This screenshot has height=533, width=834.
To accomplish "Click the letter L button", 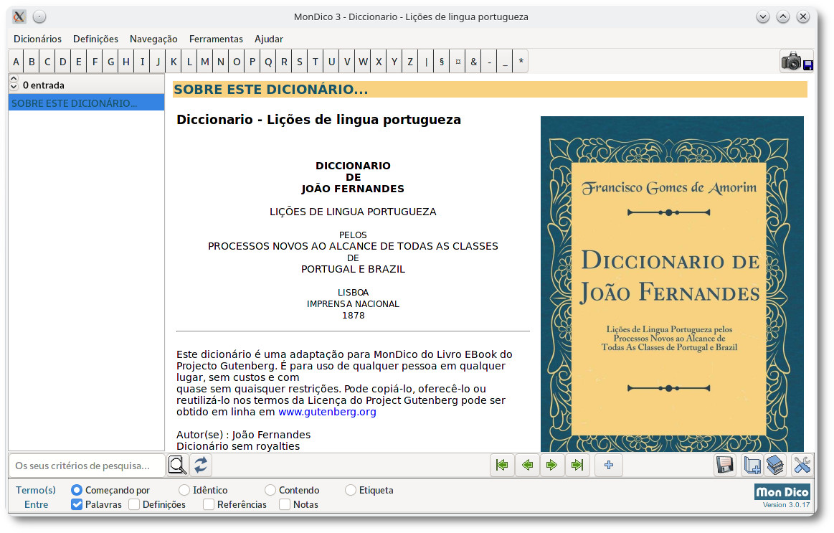I will [x=189, y=61].
